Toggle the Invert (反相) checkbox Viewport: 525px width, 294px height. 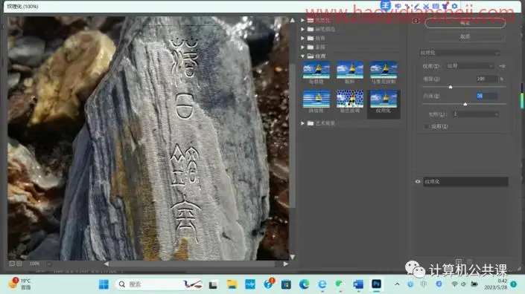[x=427, y=126]
